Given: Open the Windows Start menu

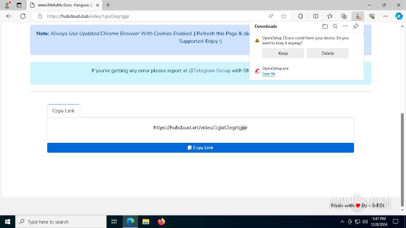Looking at the screenshot, I should point(8,222).
